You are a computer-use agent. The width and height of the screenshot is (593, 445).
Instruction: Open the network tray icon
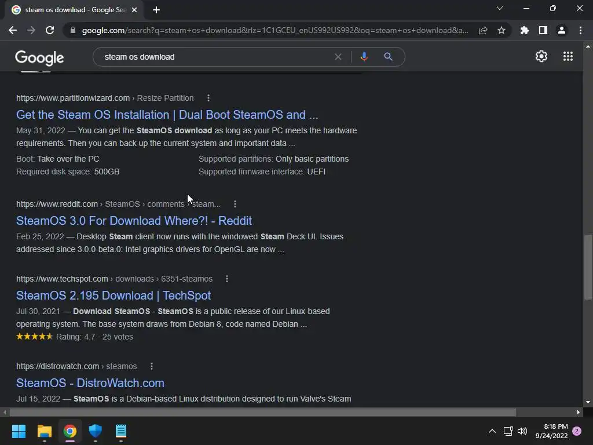coord(508,431)
